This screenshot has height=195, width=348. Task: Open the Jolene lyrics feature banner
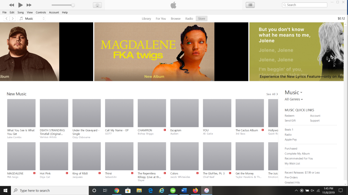(296, 51)
